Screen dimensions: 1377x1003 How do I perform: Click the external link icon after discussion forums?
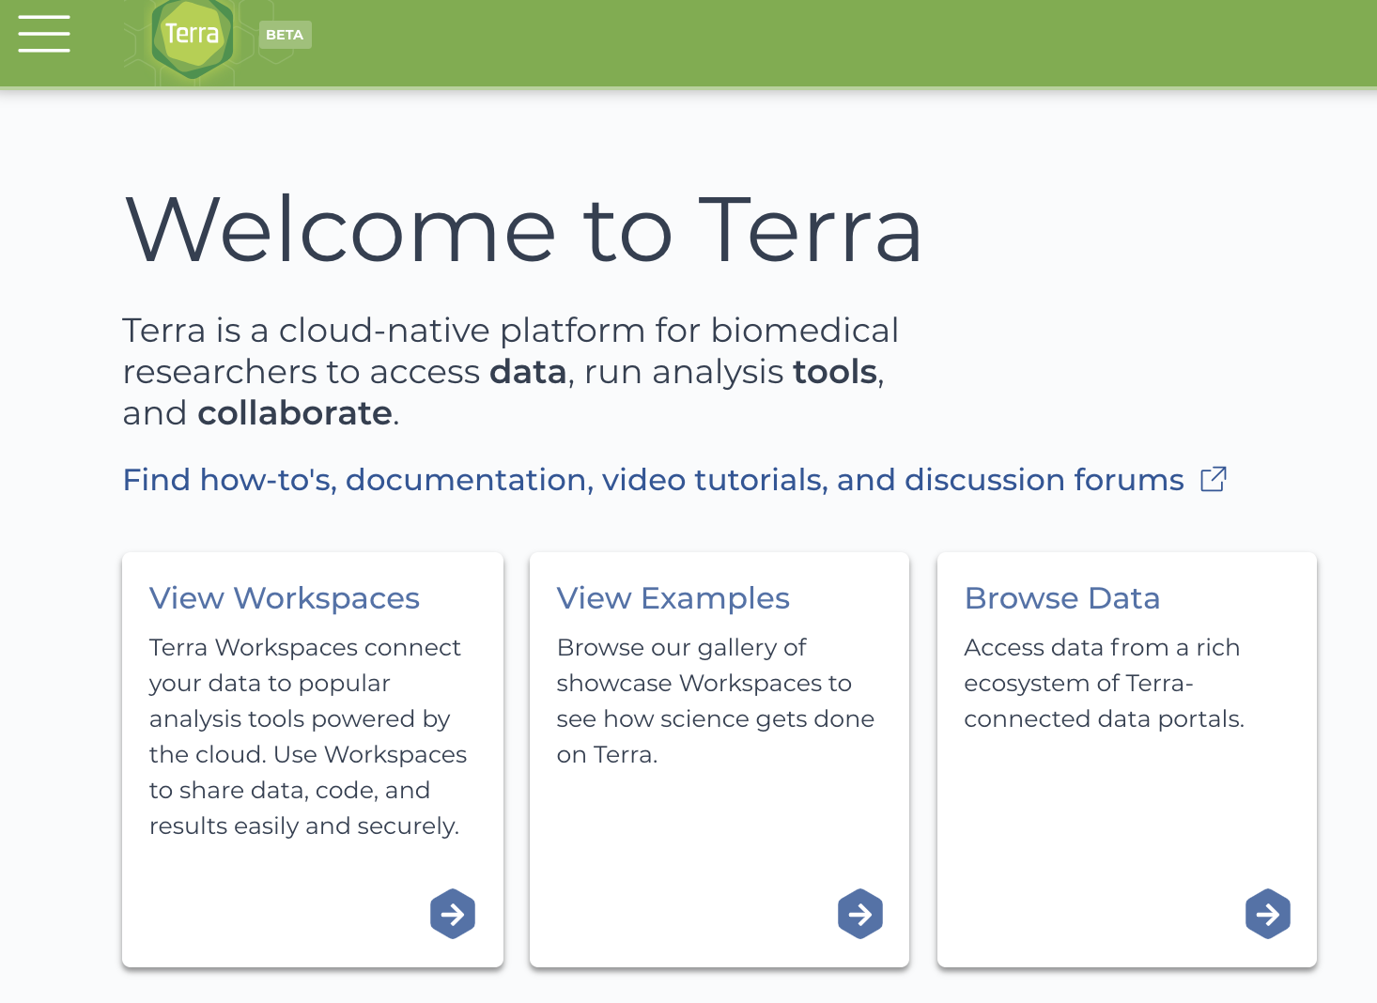pyautogui.click(x=1214, y=479)
